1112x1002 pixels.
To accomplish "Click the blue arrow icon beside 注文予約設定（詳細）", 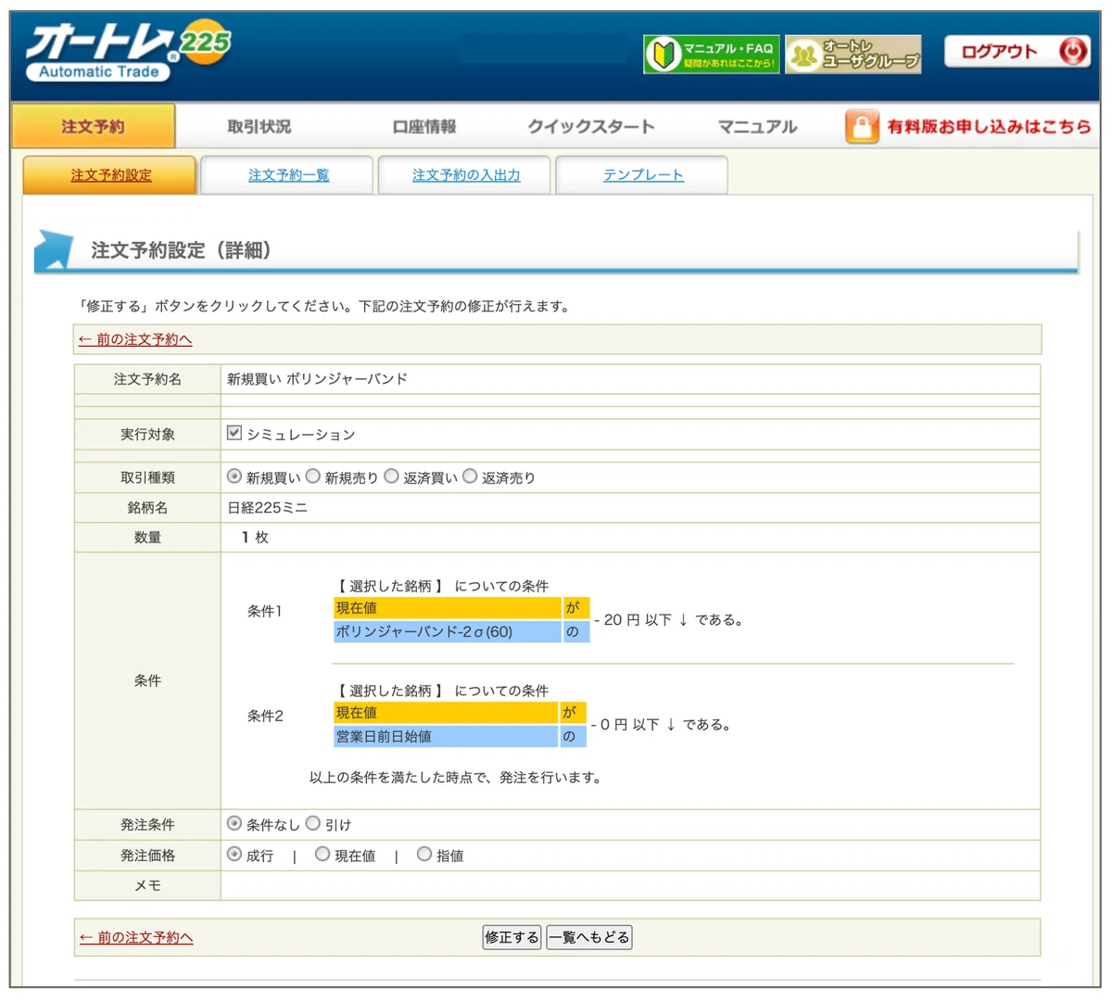I will click(54, 249).
